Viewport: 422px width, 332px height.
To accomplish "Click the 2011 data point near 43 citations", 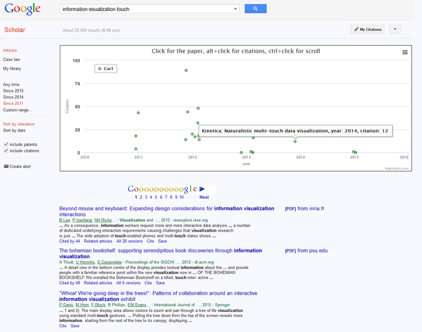I will tap(138, 113).
